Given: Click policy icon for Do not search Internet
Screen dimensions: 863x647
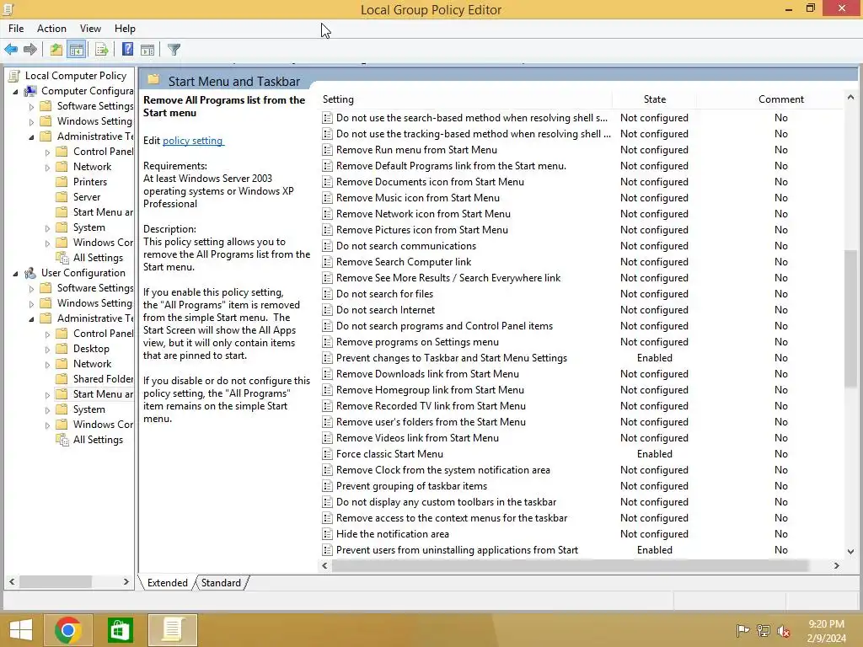Looking at the screenshot, I should point(327,310).
